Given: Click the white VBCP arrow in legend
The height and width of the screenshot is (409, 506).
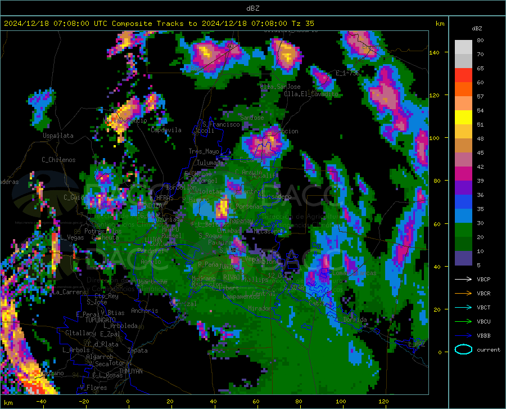Looking at the screenshot, I should pyautogui.click(x=463, y=279).
